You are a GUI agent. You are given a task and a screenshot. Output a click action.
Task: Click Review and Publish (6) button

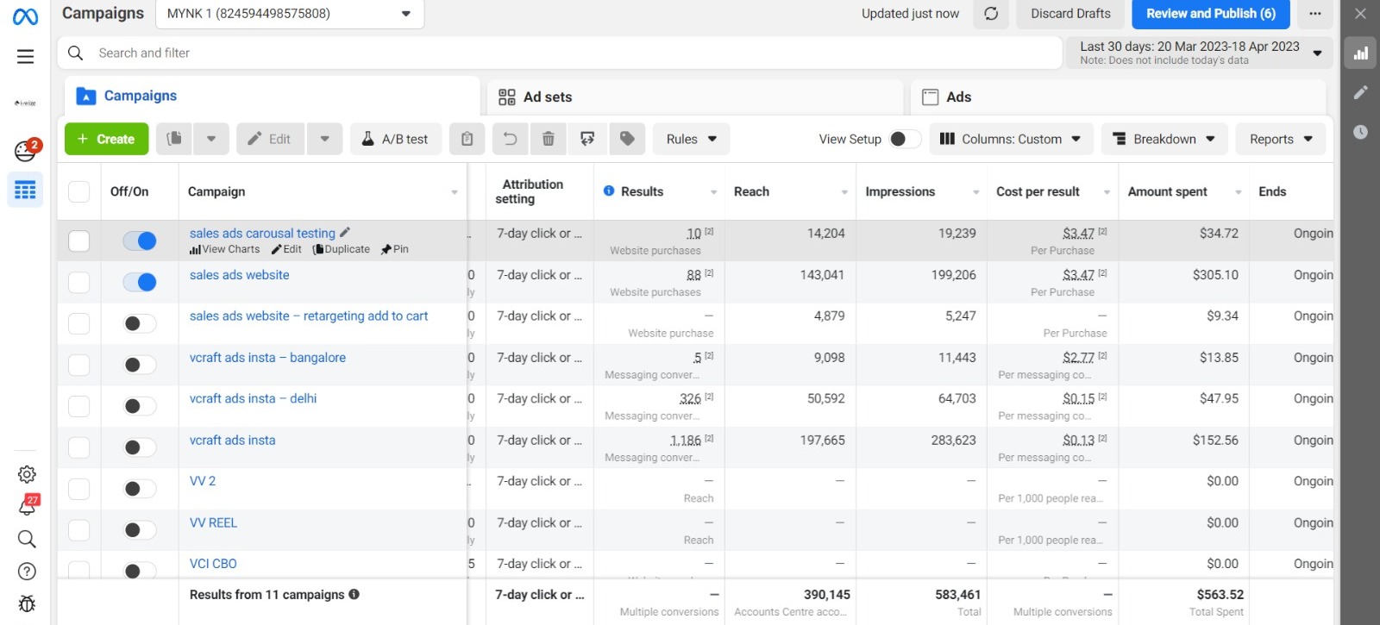click(1210, 14)
